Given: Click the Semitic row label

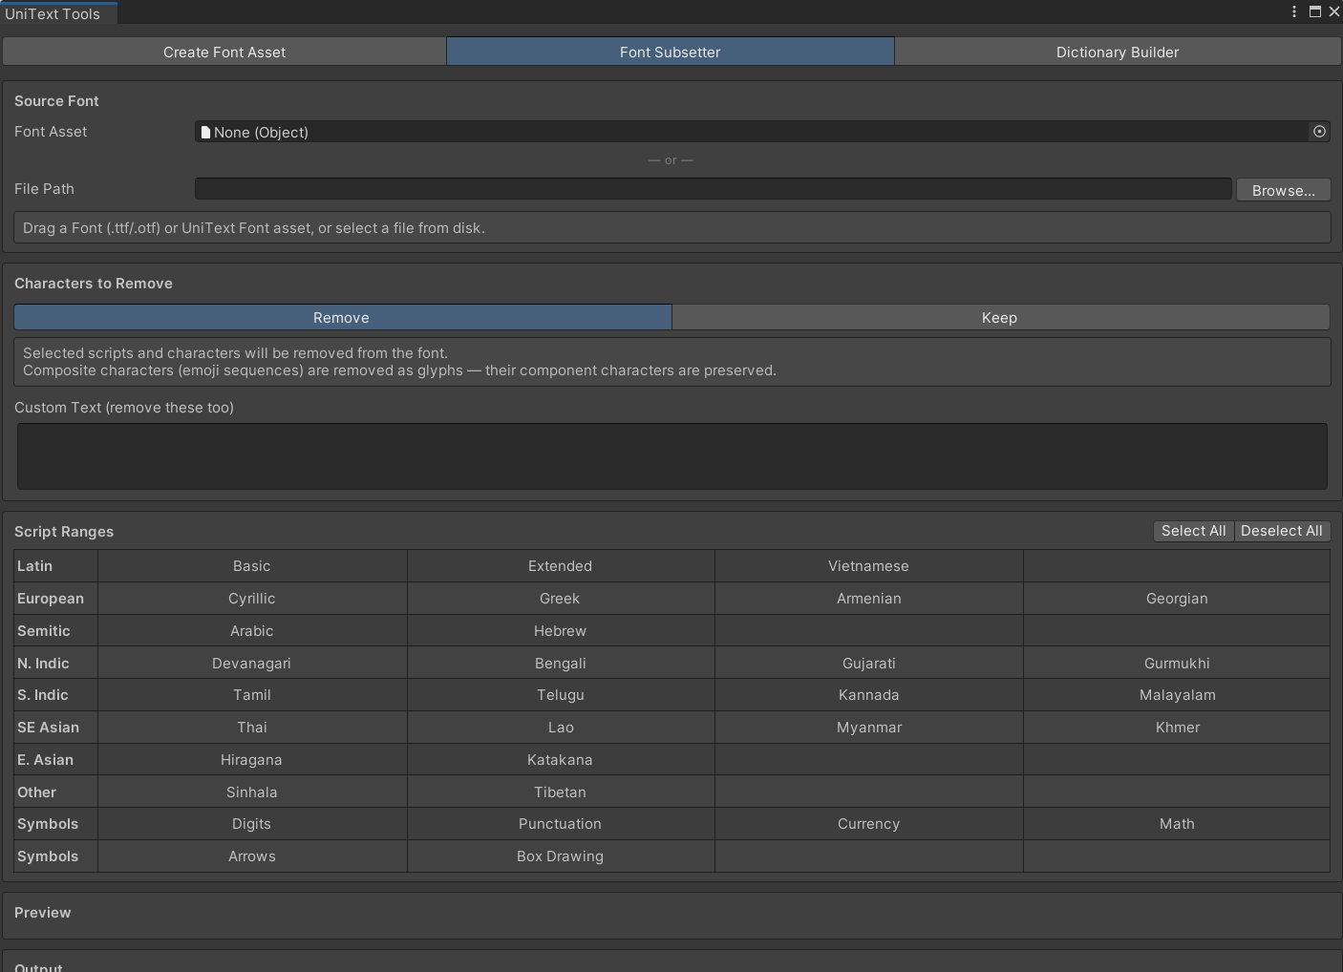Looking at the screenshot, I should 44,631.
